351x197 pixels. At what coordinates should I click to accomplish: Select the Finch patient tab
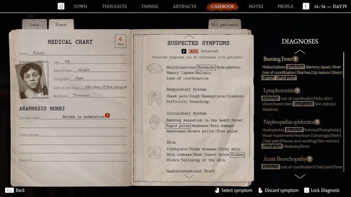coord(61,24)
